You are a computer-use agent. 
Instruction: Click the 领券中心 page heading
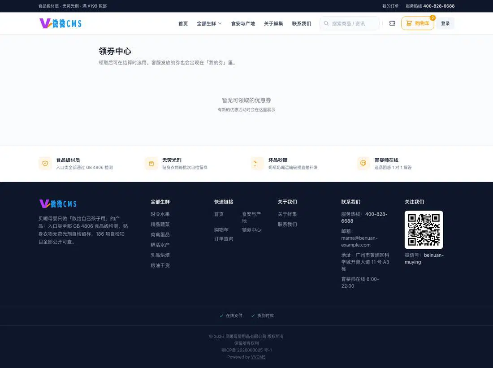pyautogui.click(x=115, y=51)
